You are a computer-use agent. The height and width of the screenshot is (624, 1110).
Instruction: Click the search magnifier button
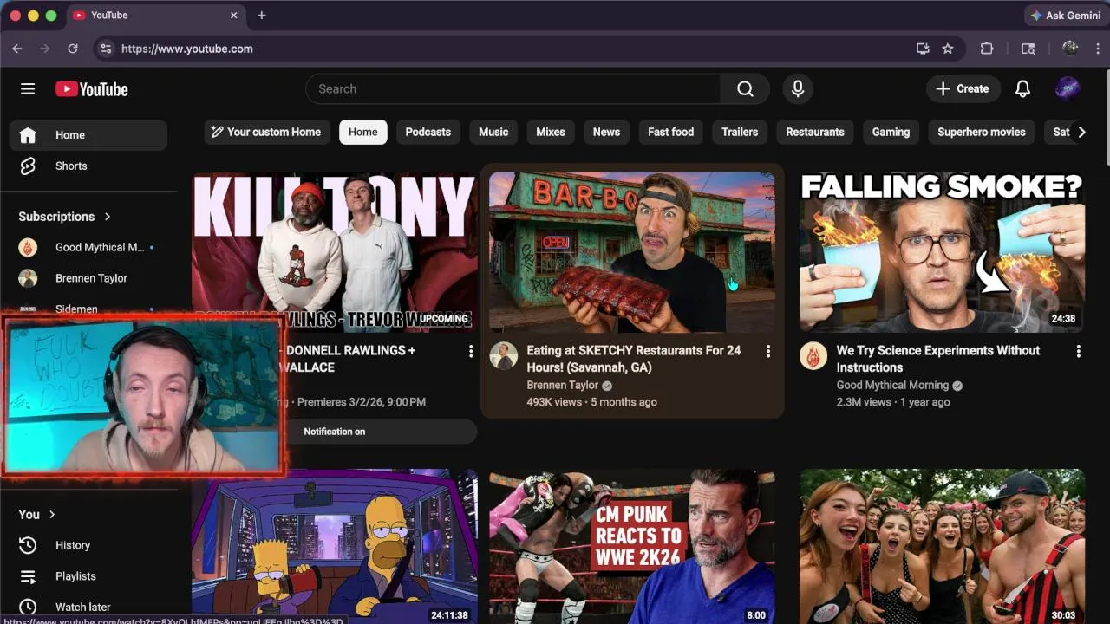(745, 88)
